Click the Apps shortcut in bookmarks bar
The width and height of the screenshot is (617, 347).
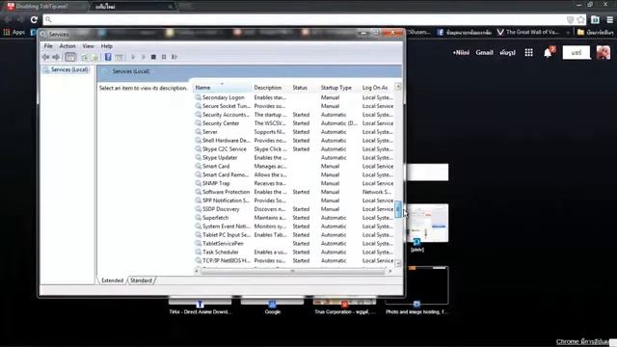(14, 32)
